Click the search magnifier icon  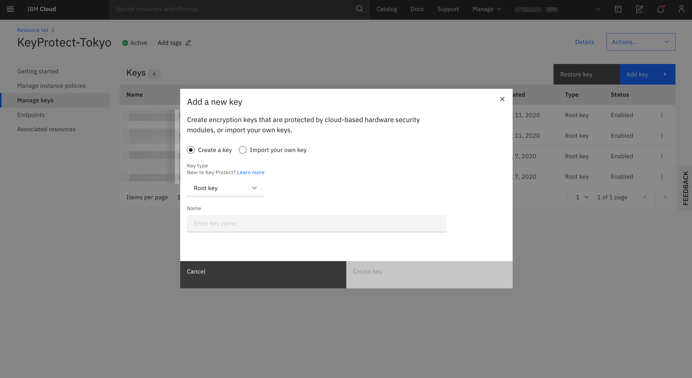[x=359, y=9]
